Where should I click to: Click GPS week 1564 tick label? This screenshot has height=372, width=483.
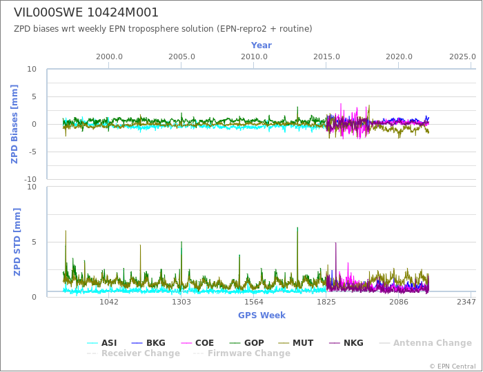254,302
